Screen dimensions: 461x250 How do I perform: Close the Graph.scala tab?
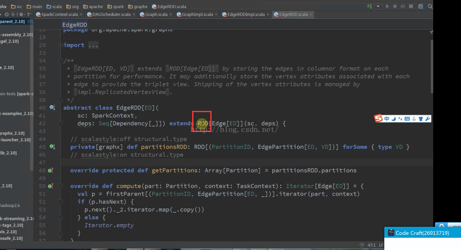pyautogui.click(x=171, y=14)
